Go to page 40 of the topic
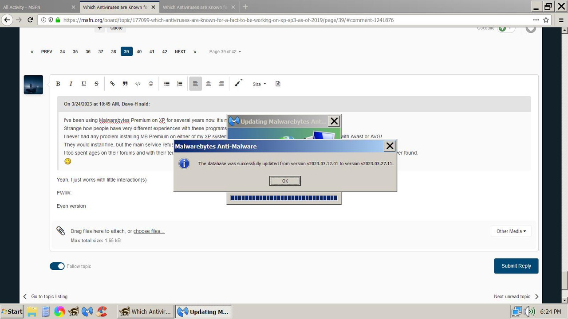 [139, 51]
